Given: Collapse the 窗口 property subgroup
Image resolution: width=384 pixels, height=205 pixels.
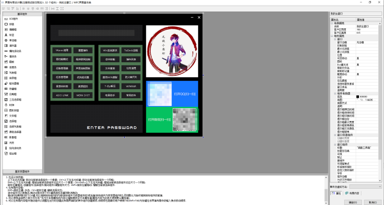Looking at the screenshot, I should tap(335, 39).
